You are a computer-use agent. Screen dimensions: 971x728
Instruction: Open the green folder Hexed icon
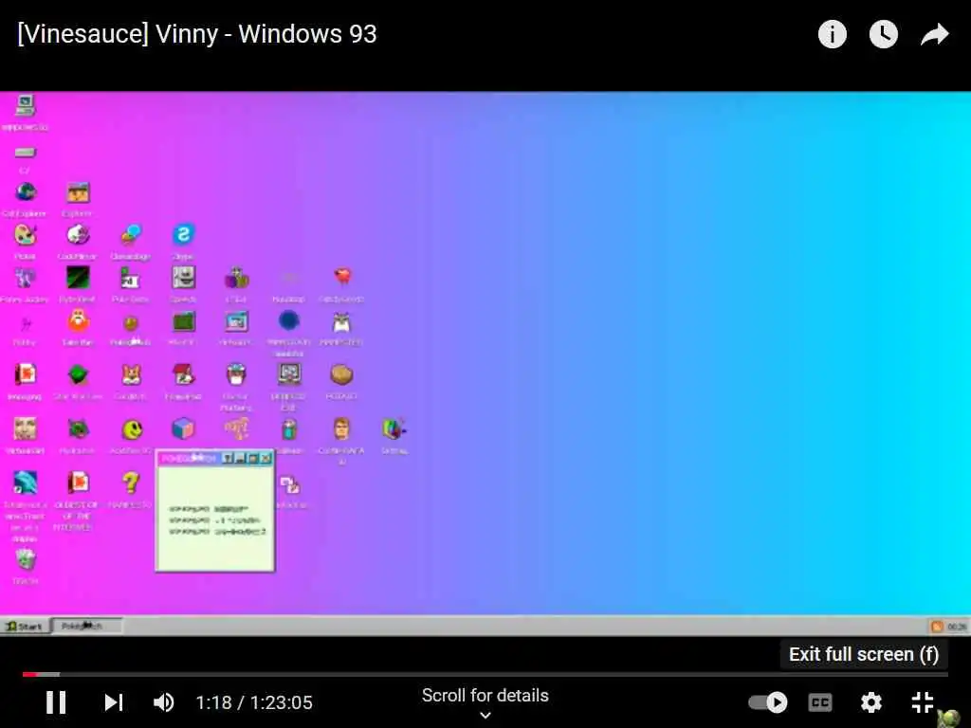click(x=183, y=321)
